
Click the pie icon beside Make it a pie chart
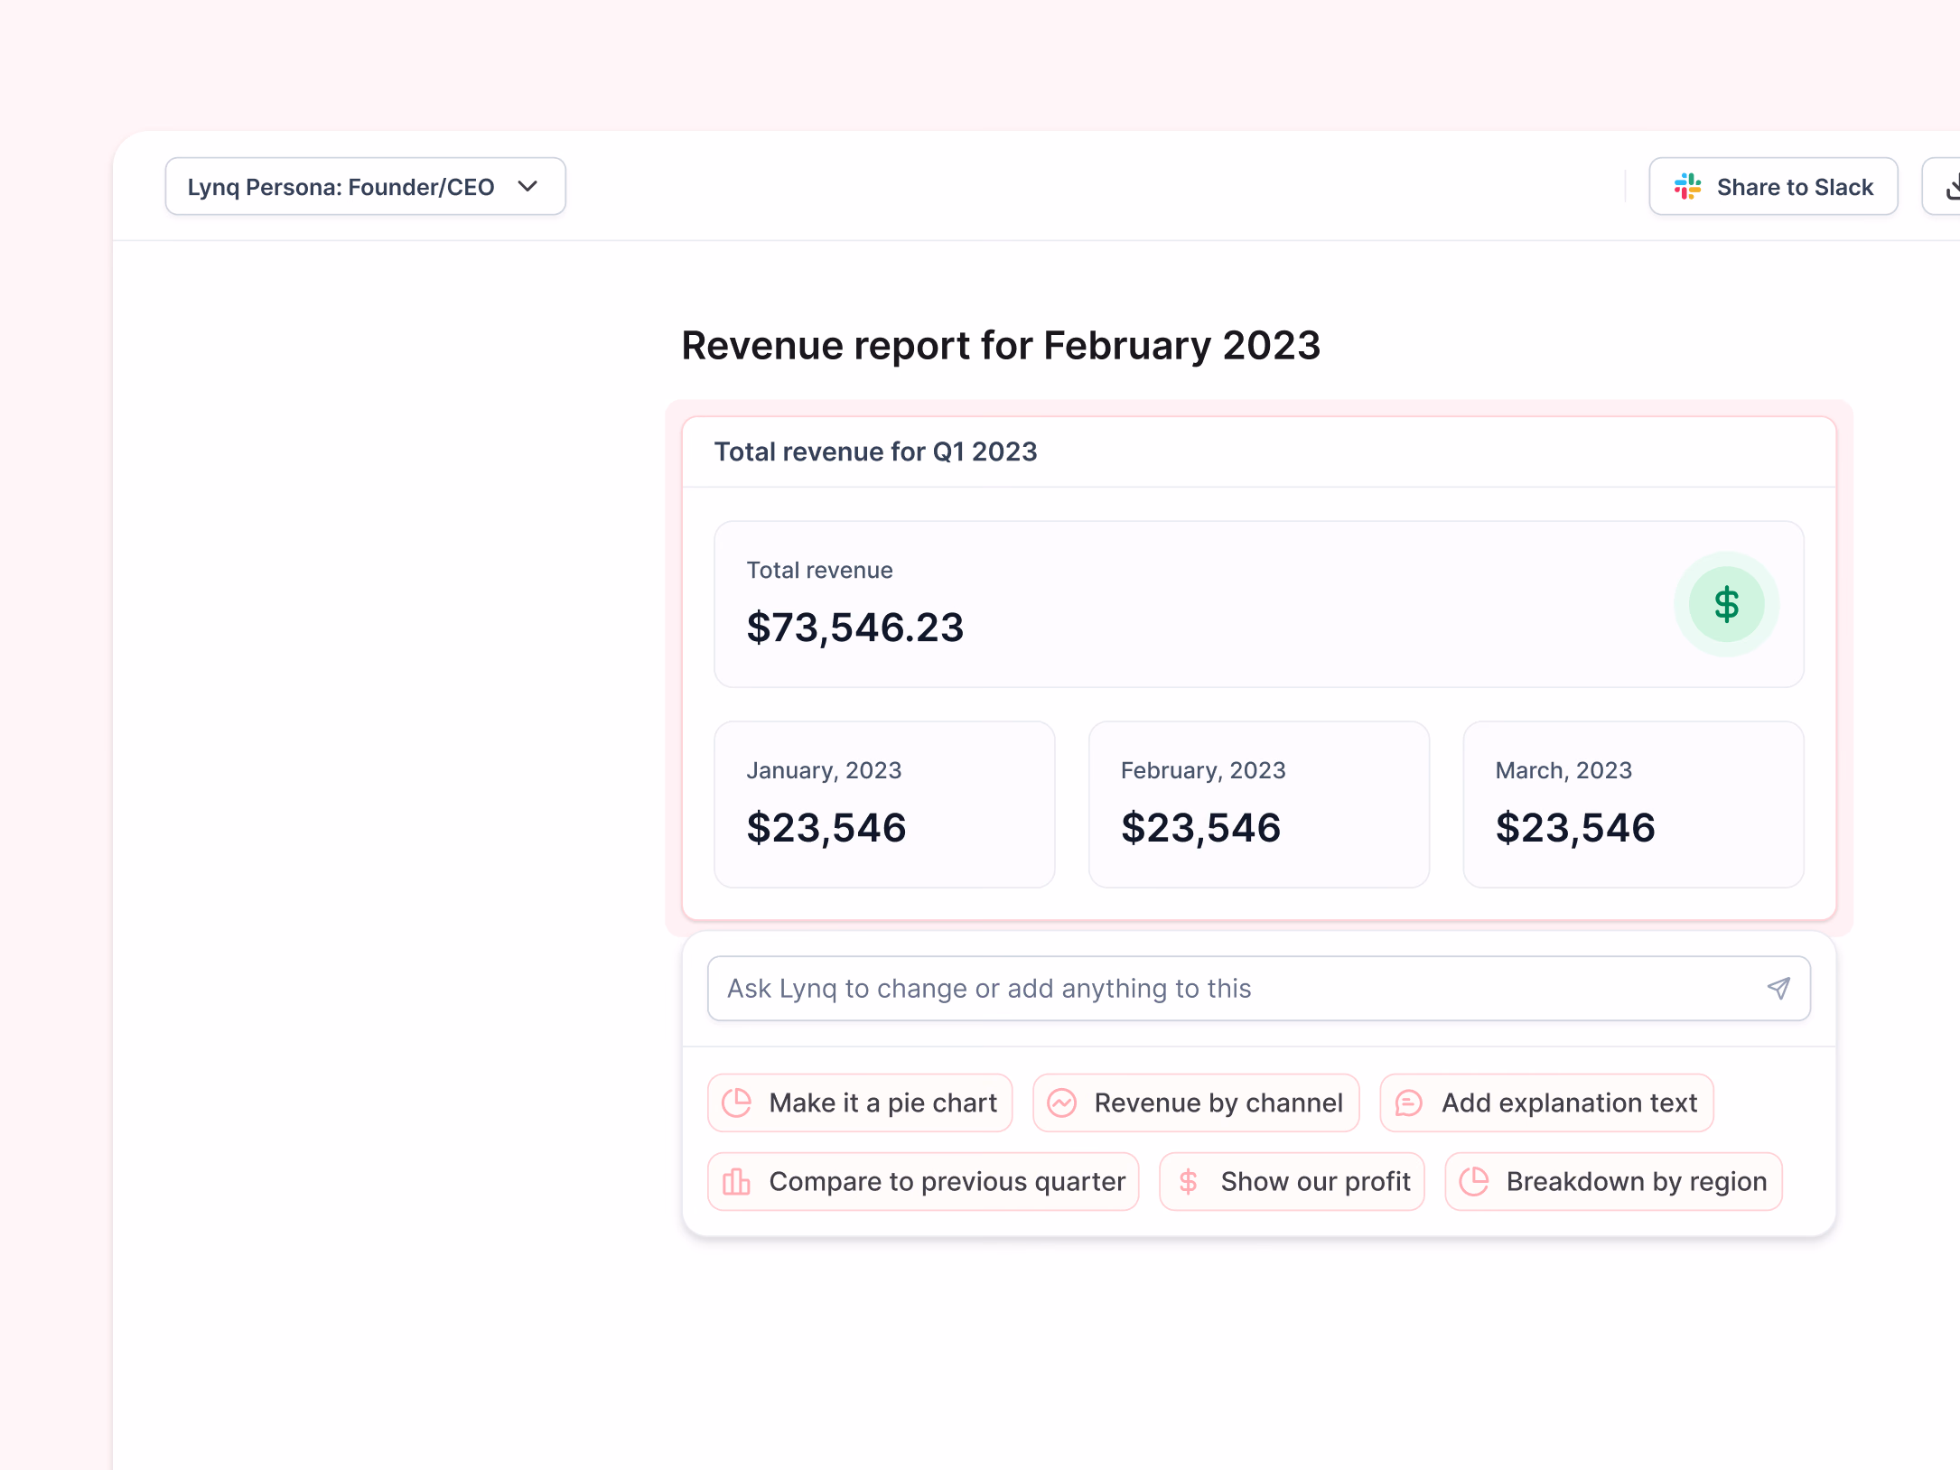[737, 1102]
